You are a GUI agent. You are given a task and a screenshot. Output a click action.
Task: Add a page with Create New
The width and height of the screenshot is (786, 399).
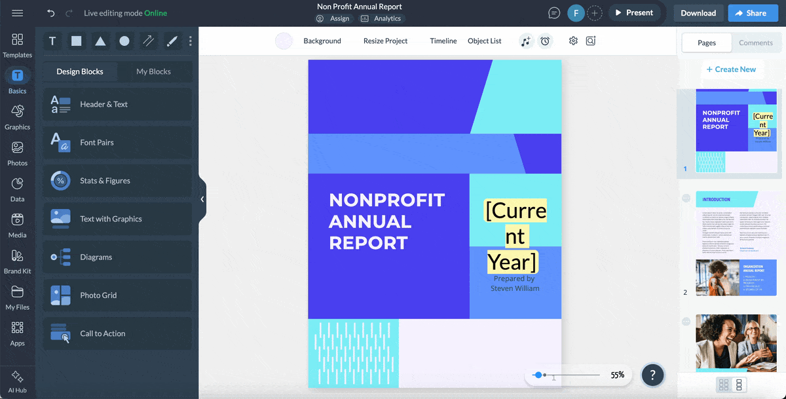(732, 69)
